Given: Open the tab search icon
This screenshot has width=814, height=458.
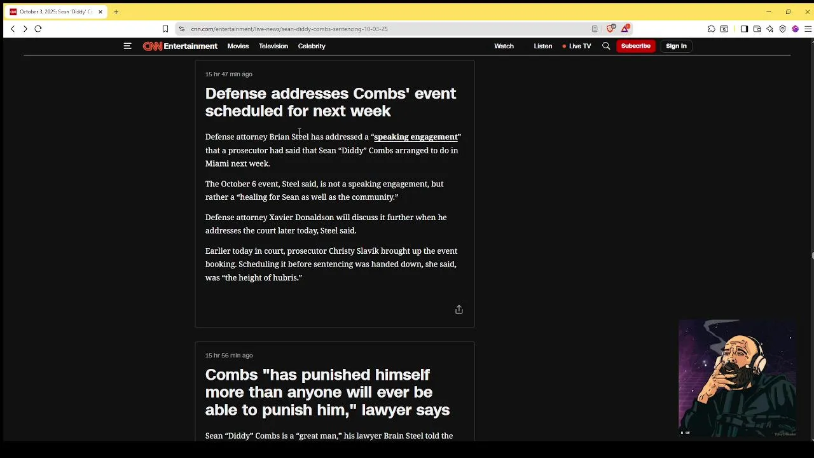Looking at the screenshot, I should pyautogui.click(x=724, y=29).
